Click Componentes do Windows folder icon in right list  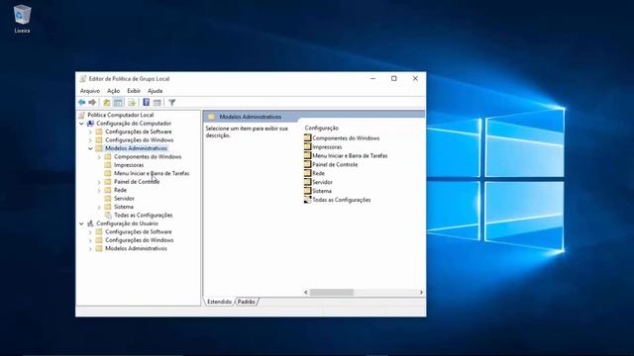tap(308, 138)
